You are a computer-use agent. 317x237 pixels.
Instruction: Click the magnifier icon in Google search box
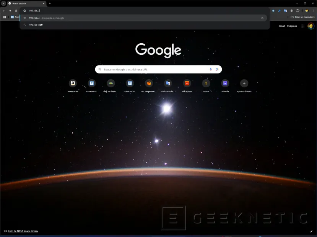pos(100,69)
